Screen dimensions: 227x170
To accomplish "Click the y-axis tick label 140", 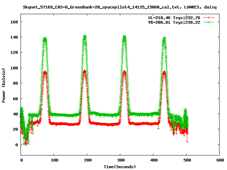I will tap(14, 37).
